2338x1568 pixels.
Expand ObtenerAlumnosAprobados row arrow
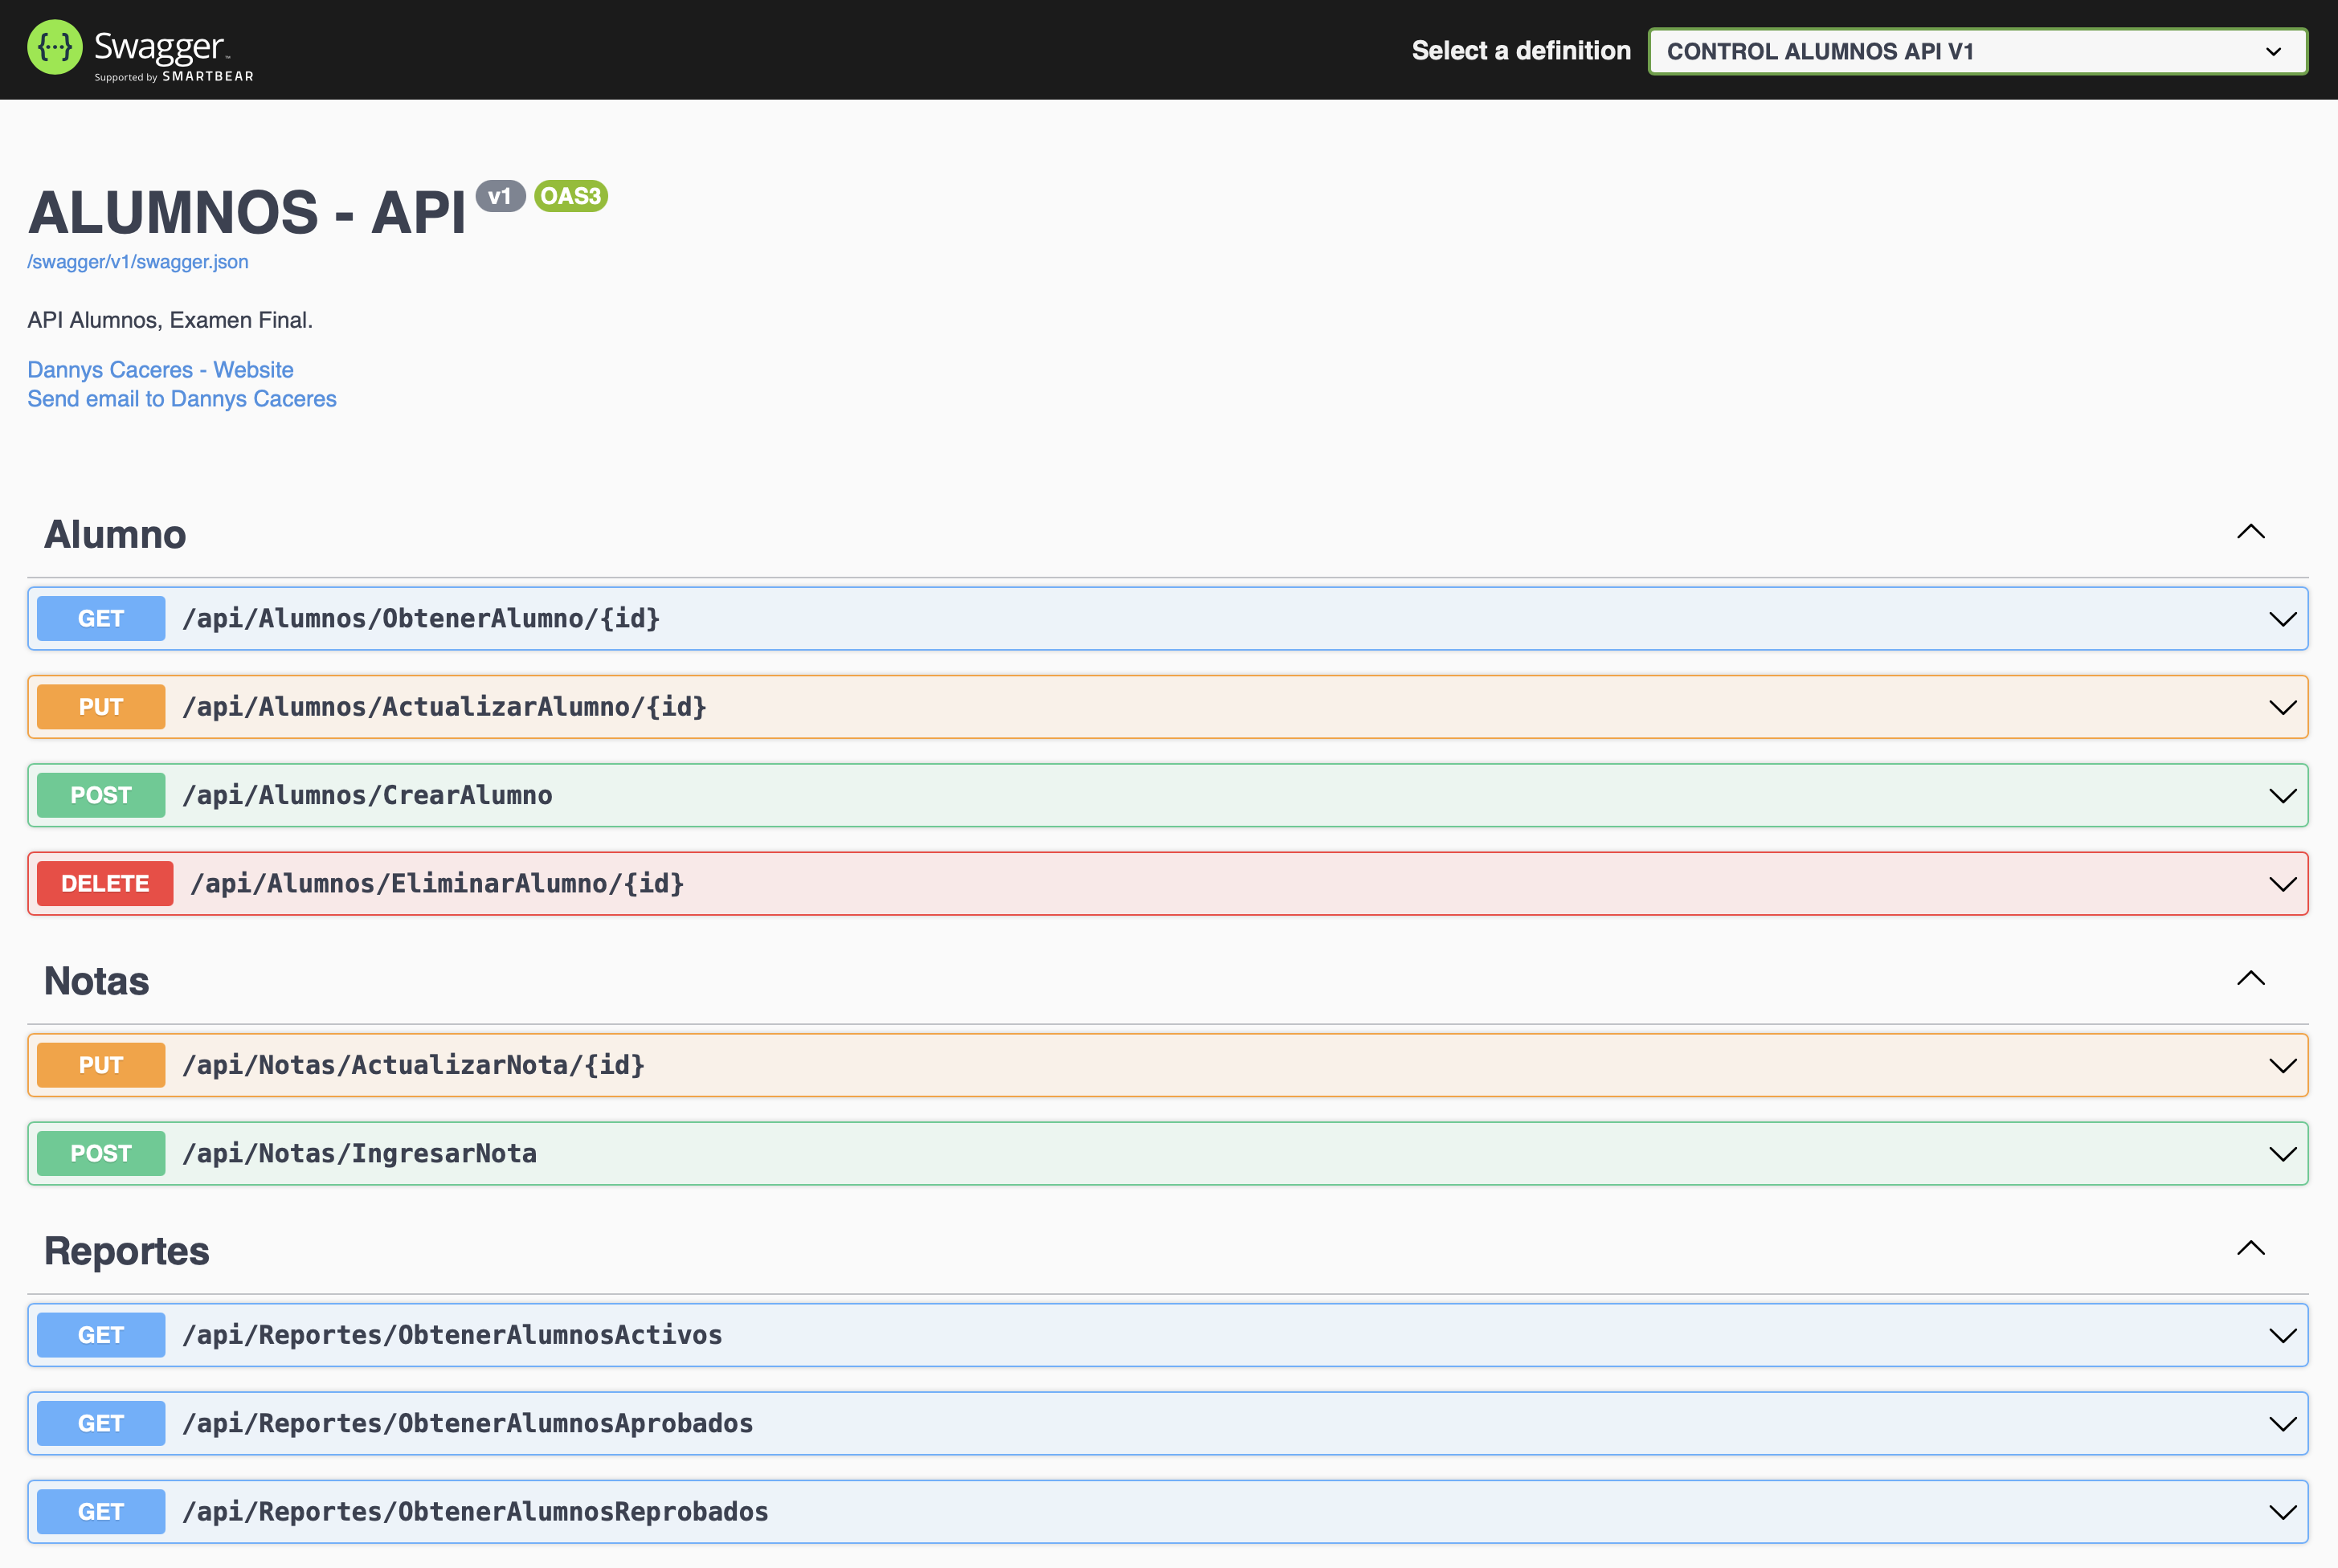point(2282,1425)
